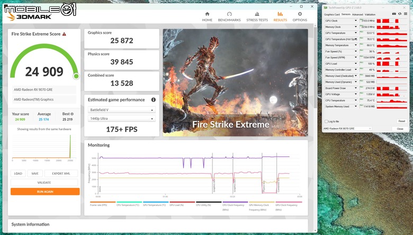Switch to Graphics Card tab in GPU-Z

click(331, 15)
